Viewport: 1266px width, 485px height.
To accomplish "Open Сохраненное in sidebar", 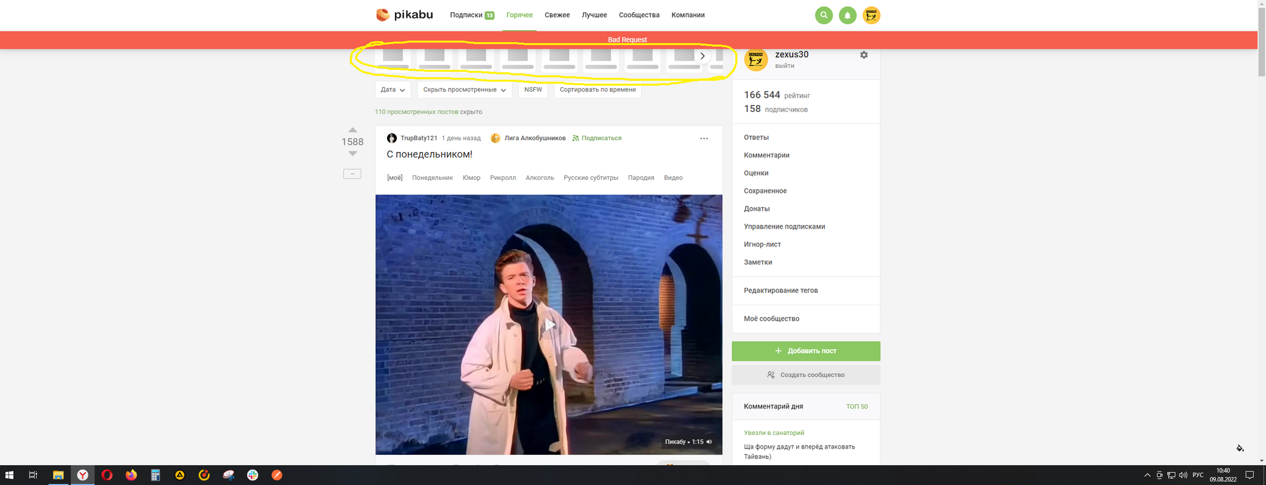I will click(765, 191).
